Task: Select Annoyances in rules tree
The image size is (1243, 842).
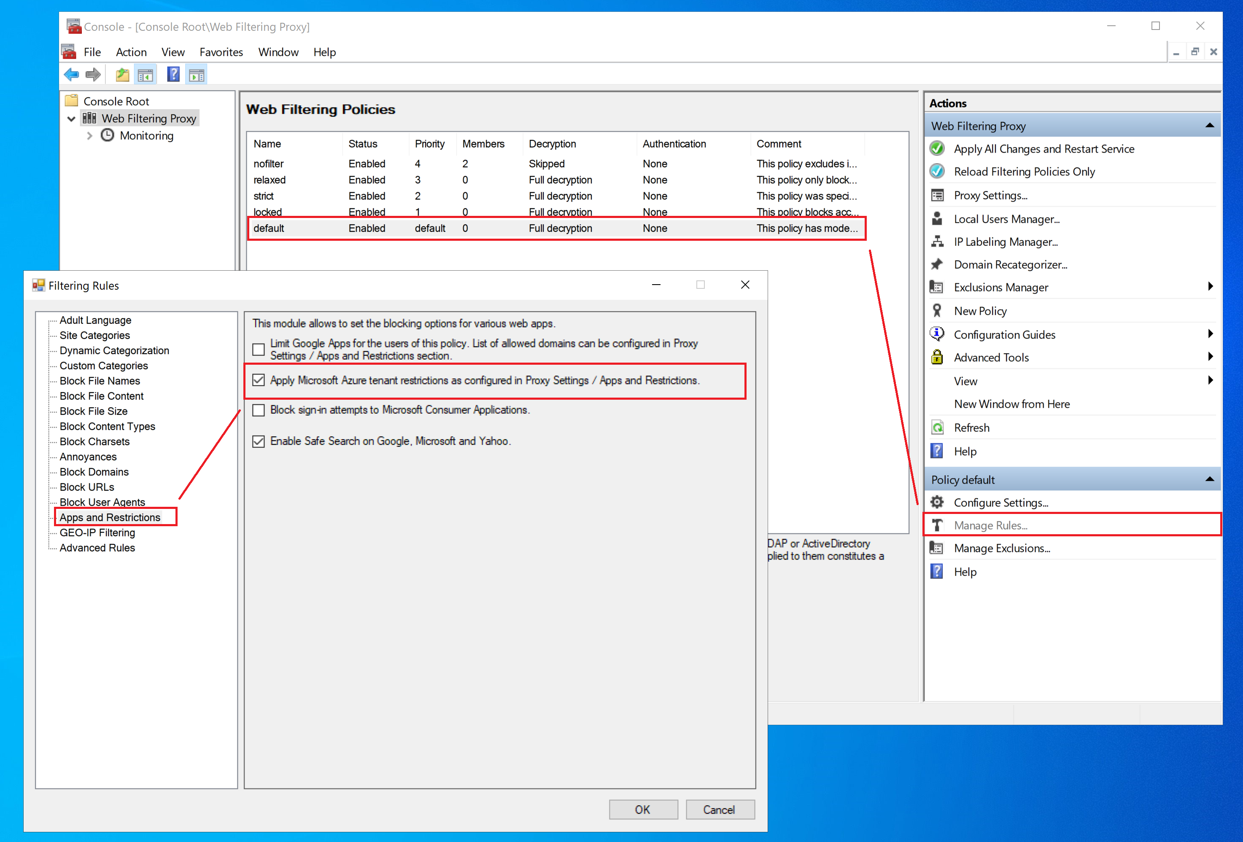Action: pos(88,457)
